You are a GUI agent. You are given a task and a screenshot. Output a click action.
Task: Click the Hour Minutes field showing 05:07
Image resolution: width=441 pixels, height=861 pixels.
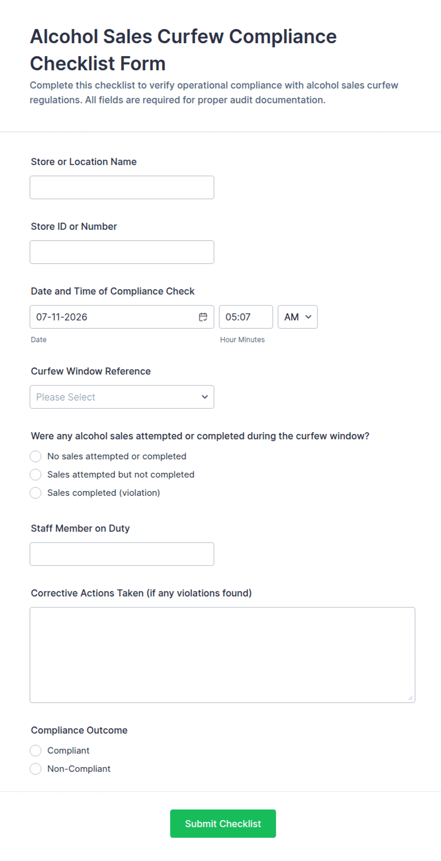coord(246,317)
